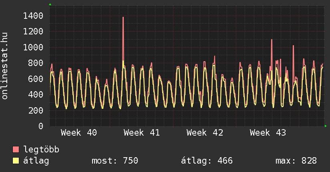Click the 'max: 828' statistic

click(296, 161)
